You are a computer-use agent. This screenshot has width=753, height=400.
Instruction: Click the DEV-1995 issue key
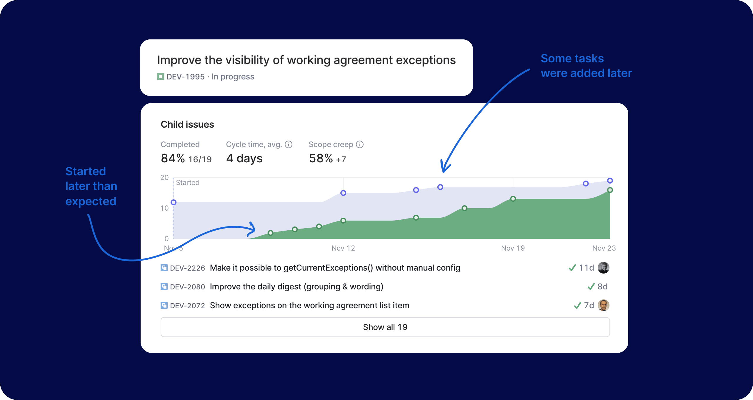185,77
